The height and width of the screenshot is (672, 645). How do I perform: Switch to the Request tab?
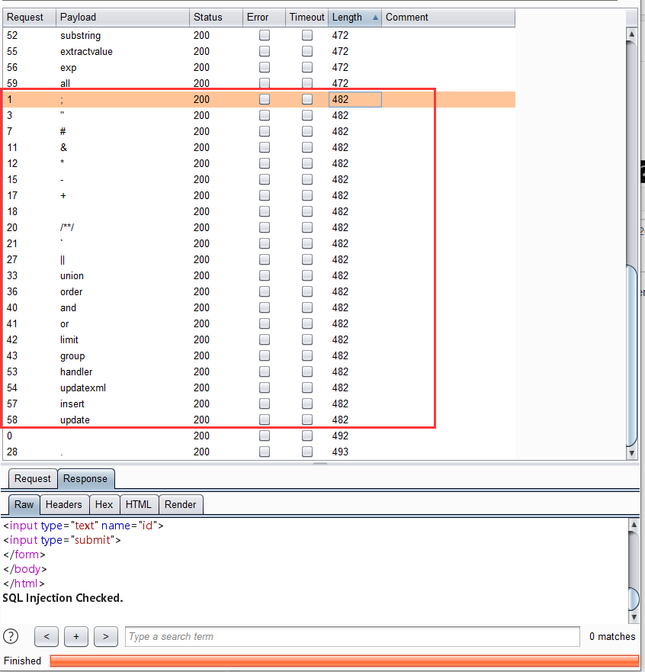32,478
